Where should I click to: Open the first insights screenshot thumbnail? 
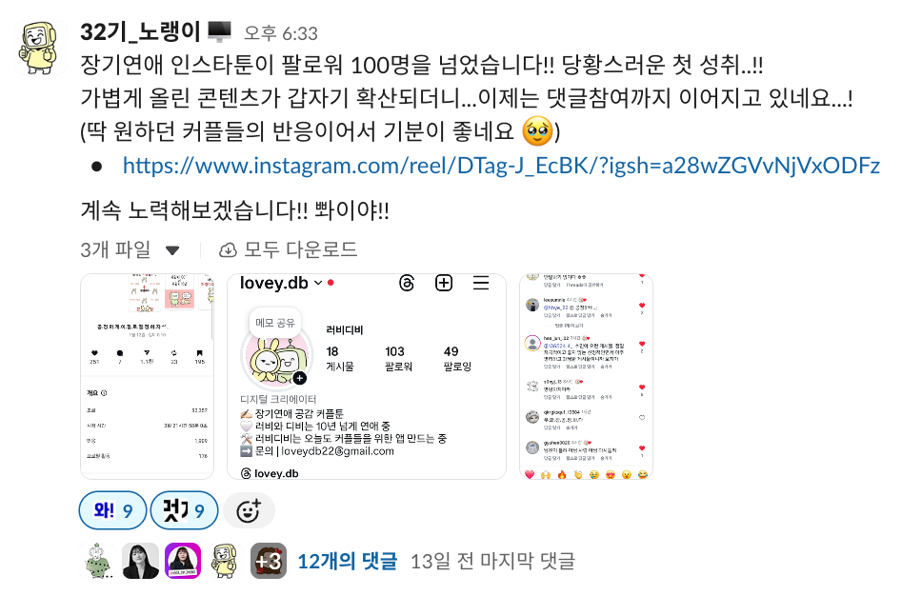point(147,376)
